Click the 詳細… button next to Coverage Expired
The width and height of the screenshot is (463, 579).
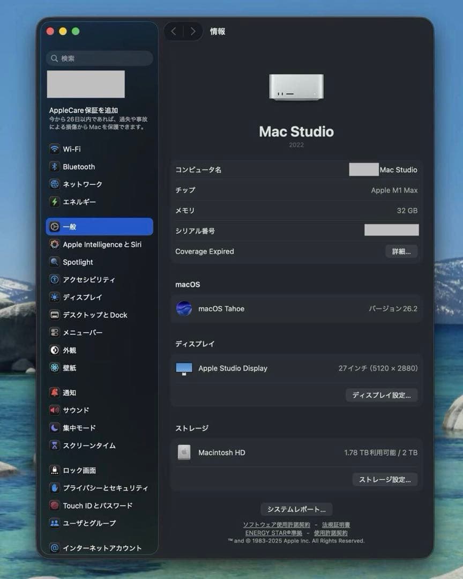click(401, 251)
